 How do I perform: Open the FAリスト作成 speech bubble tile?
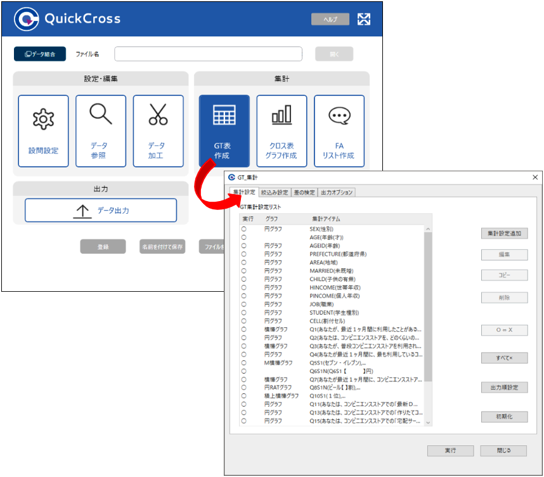[x=339, y=131]
